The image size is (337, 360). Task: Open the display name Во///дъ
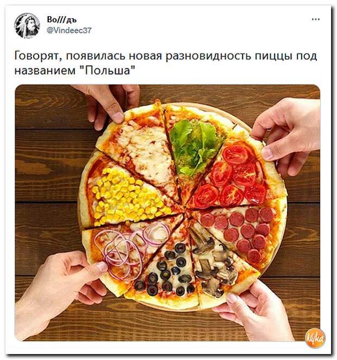[x=61, y=20]
